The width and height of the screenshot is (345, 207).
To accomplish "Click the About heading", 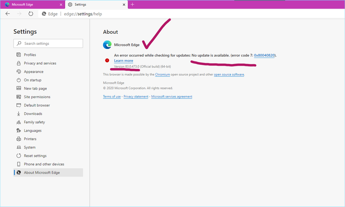I will pos(111,32).
